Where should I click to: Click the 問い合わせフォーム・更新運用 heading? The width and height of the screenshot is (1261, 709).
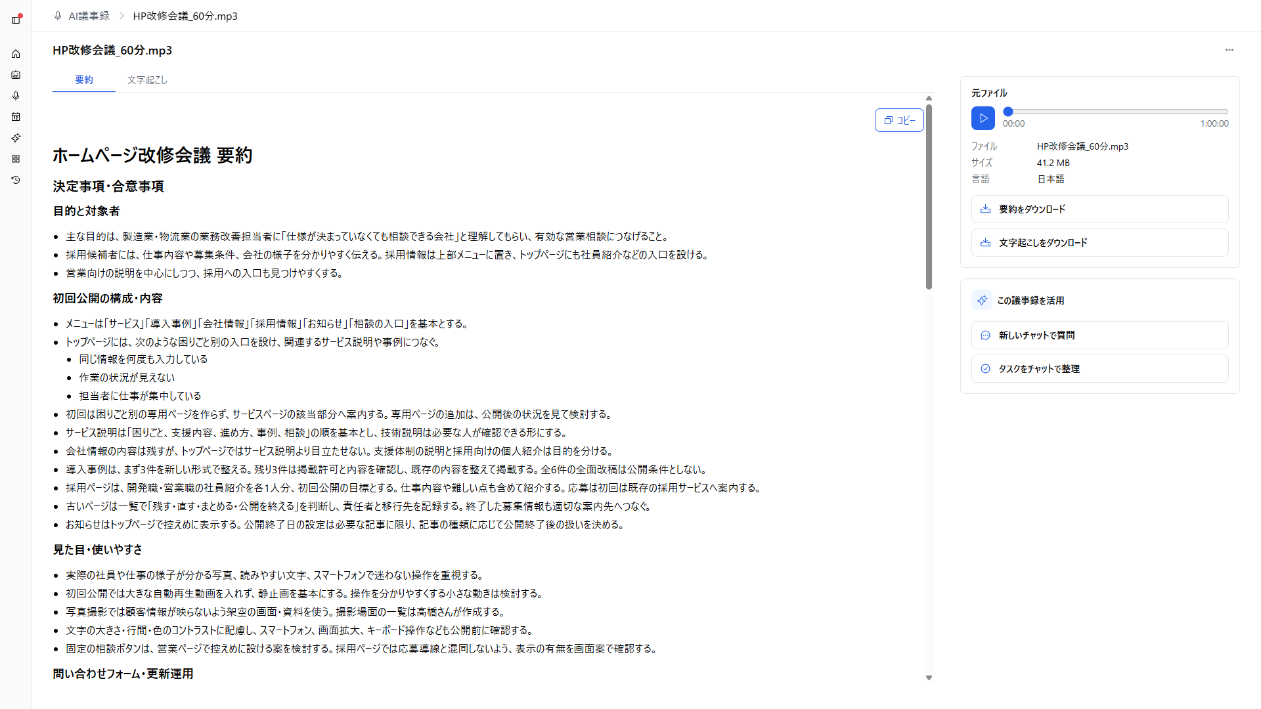(x=123, y=674)
